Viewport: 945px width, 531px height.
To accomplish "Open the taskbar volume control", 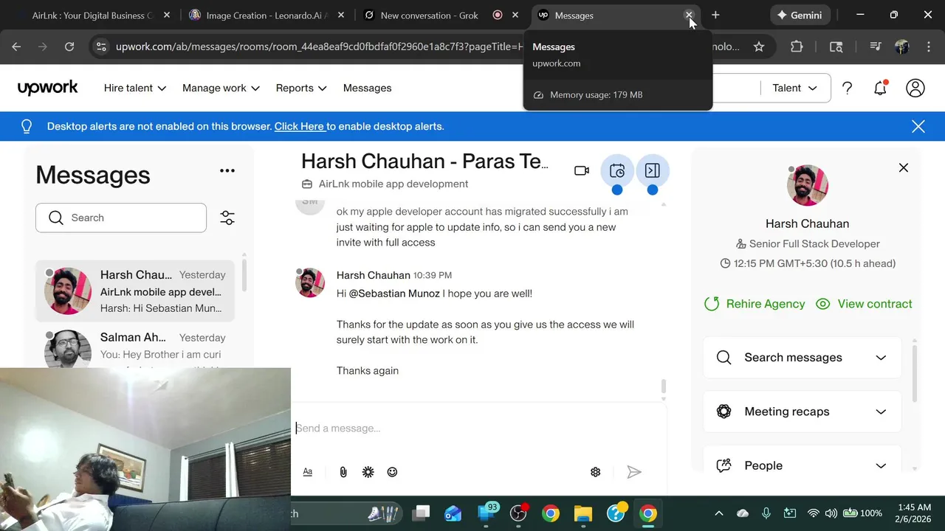I will coord(831,513).
